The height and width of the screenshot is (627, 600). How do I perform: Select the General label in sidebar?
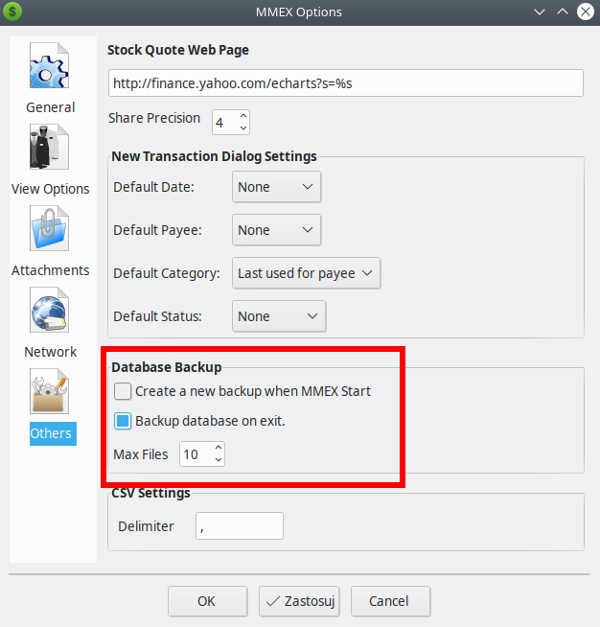point(51,107)
